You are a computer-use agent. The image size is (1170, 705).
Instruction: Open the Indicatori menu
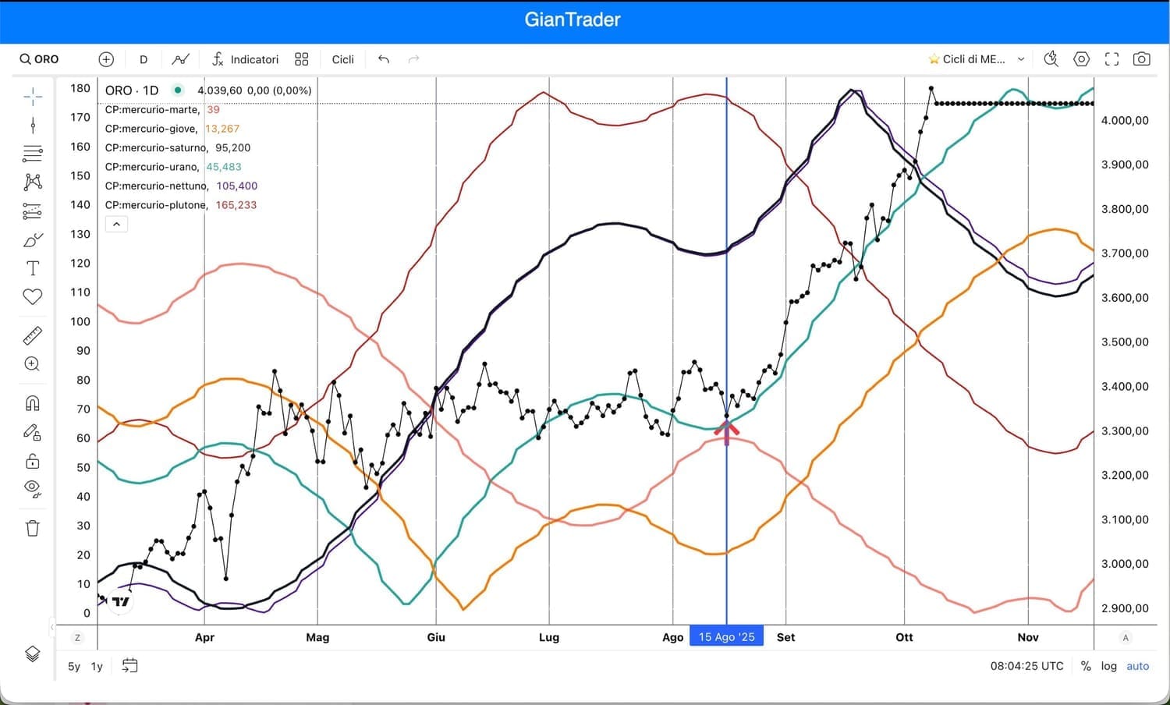(x=245, y=59)
